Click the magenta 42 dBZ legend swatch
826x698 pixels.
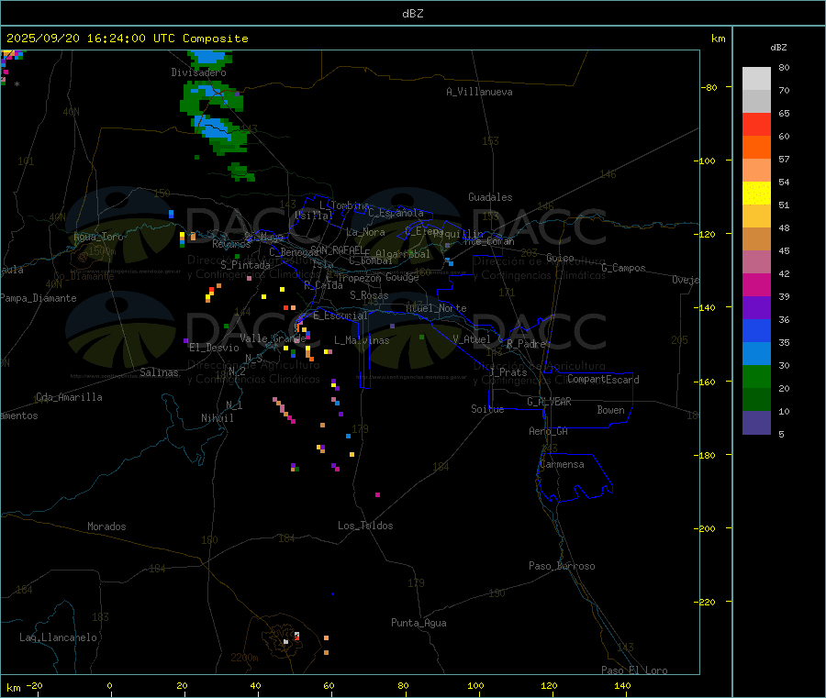point(756,284)
